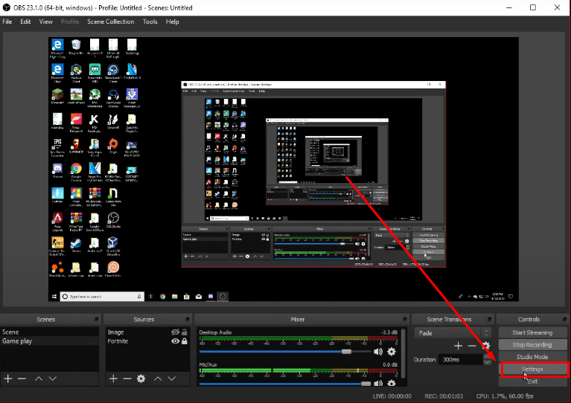Undock the Scene Transitions panel
This screenshot has height=403, width=571.
click(489, 319)
